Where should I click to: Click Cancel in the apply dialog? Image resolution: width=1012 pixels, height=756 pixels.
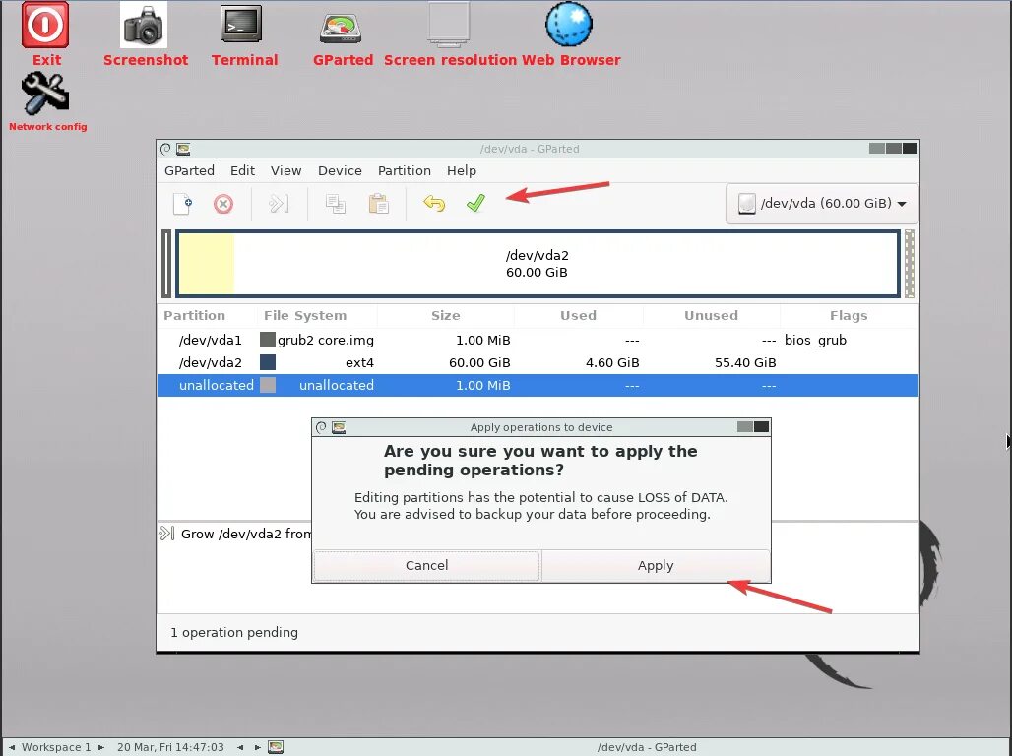tap(426, 566)
